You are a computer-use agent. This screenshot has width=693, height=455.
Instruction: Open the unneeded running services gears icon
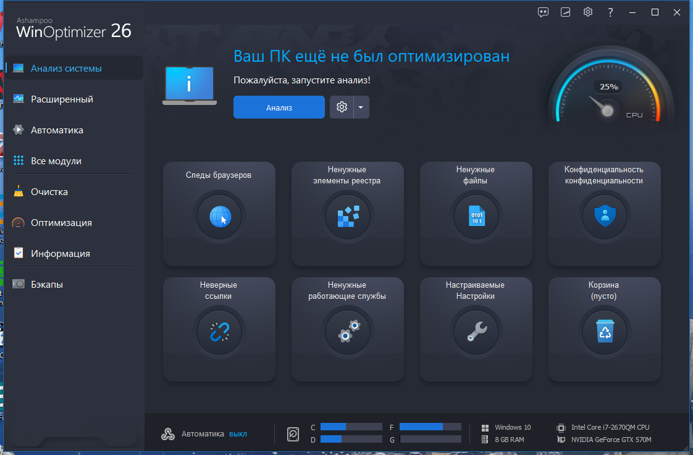(x=349, y=332)
